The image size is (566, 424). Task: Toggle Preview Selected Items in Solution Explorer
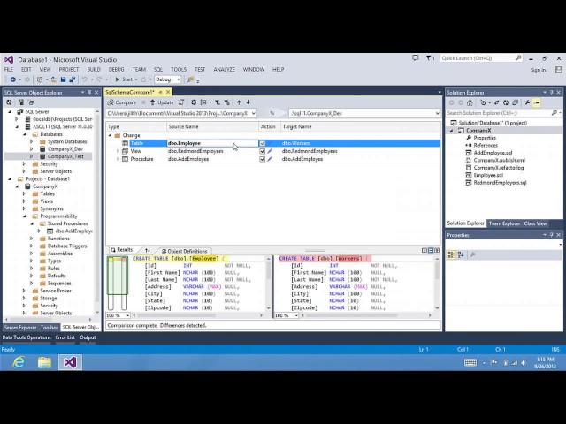[537, 102]
